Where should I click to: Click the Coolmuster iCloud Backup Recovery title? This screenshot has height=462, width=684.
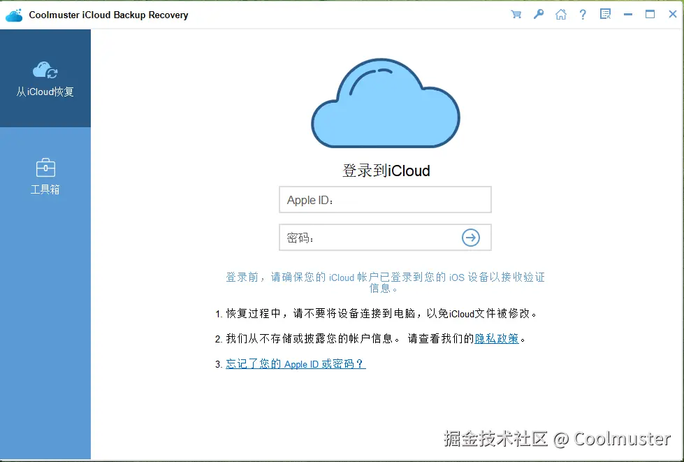tap(108, 15)
